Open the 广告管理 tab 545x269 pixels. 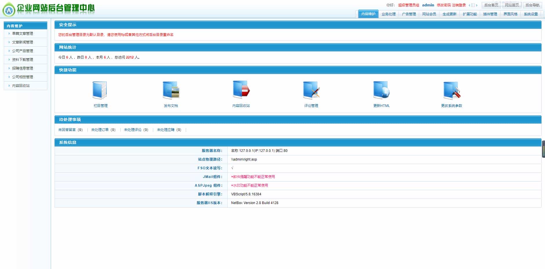pyautogui.click(x=409, y=14)
